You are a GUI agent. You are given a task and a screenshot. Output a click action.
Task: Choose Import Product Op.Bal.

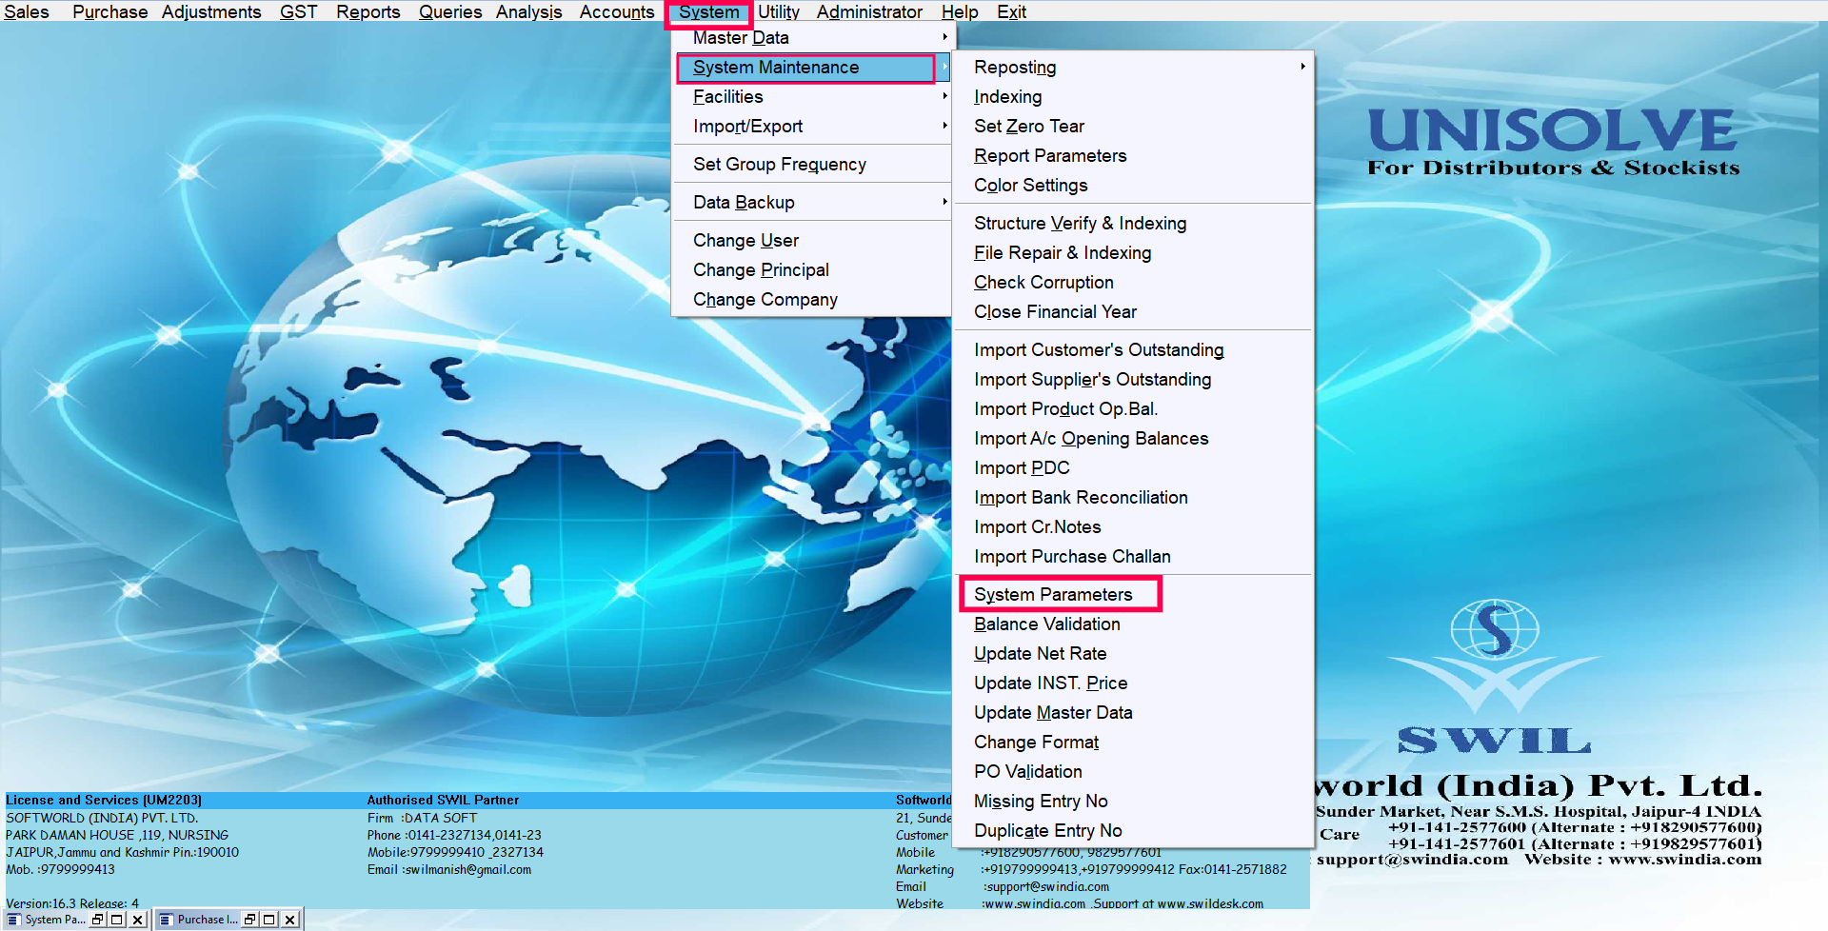(1133, 409)
